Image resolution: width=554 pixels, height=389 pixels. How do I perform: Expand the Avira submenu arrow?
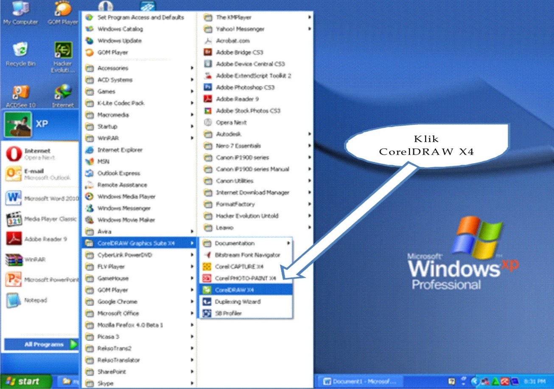pyautogui.click(x=192, y=231)
